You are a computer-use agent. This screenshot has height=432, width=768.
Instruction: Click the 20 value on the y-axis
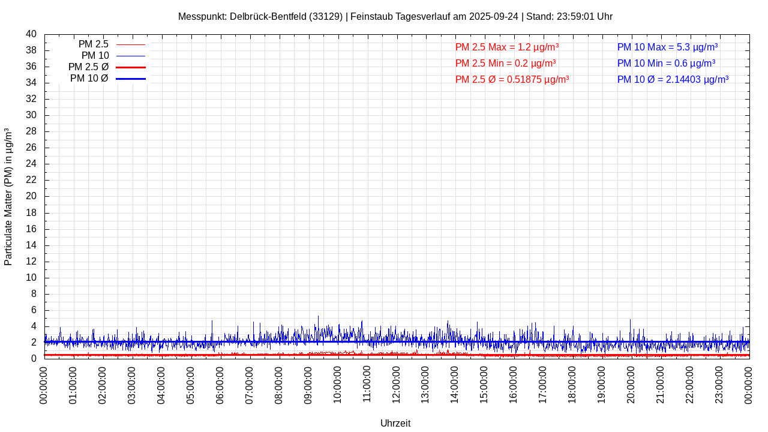(31, 196)
